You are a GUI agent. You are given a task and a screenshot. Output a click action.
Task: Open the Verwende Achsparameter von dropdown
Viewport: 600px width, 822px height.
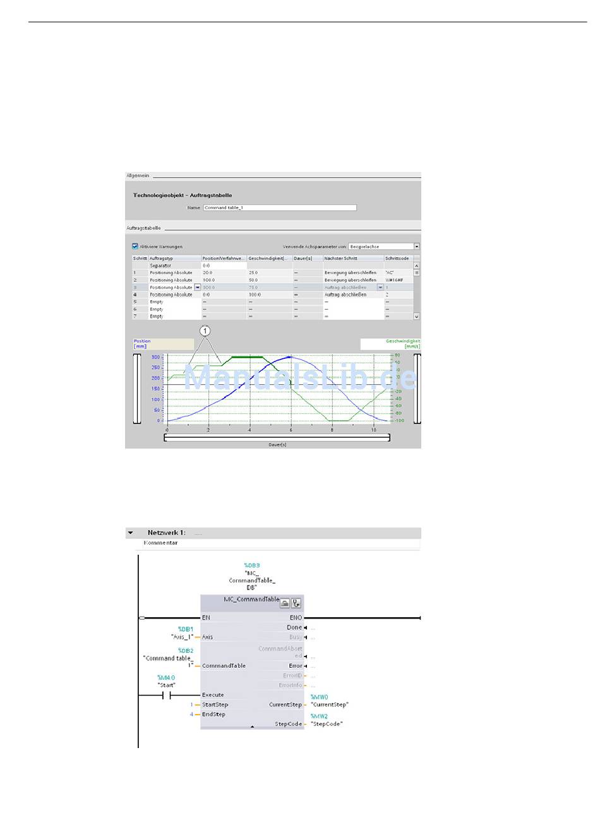[x=417, y=246]
